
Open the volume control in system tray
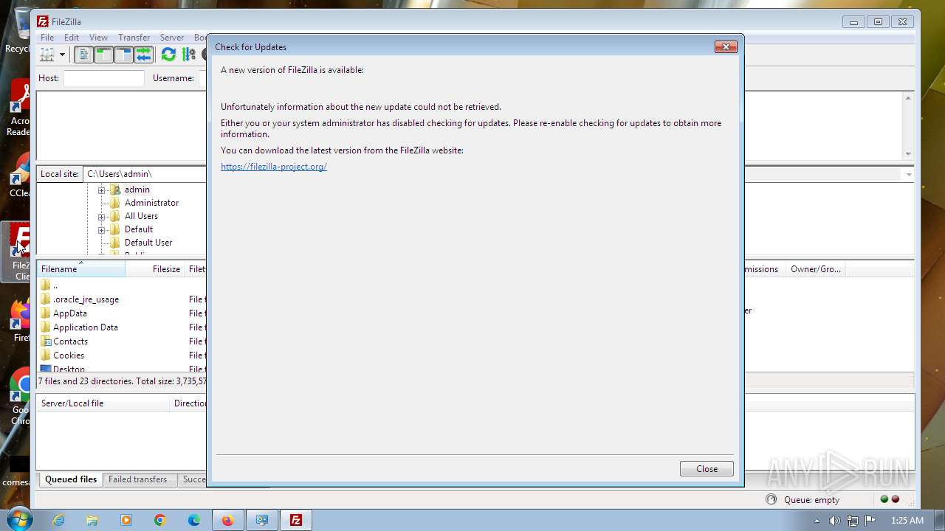(x=834, y=521)
